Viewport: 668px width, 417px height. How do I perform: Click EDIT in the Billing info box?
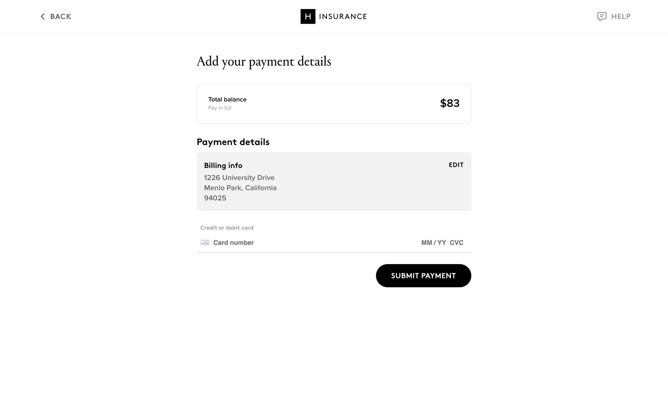click(456, 165)
